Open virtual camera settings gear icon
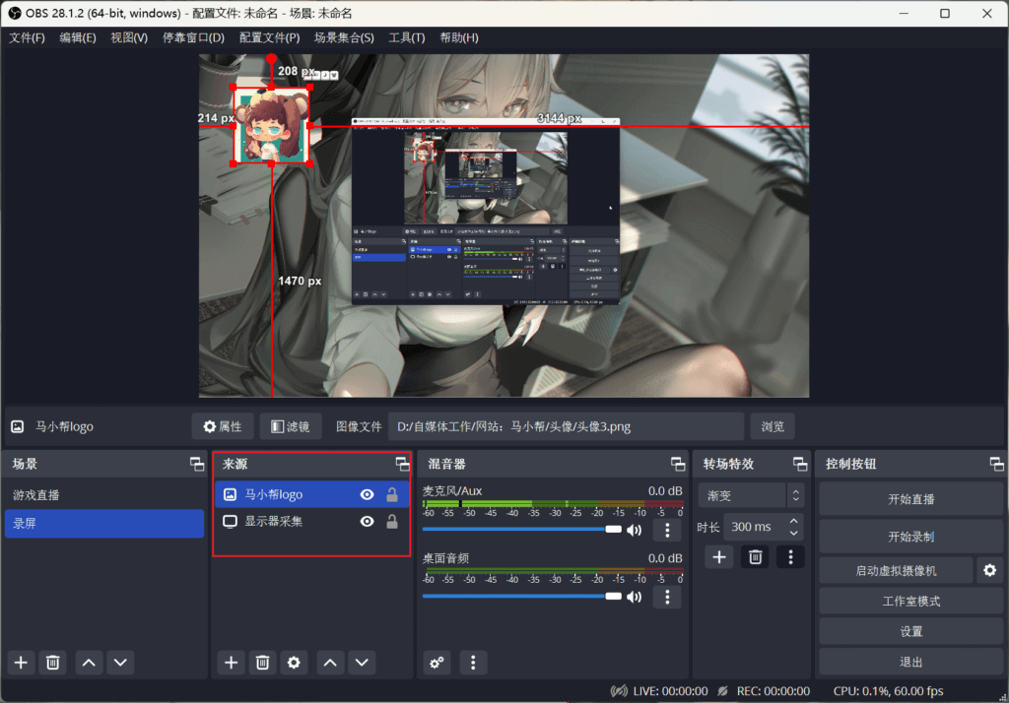This screenshot has height=703, width=1009. click(989, 570)
